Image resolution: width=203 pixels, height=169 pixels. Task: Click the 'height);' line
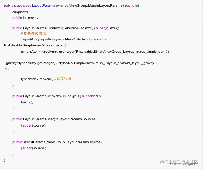pos(27,102)
